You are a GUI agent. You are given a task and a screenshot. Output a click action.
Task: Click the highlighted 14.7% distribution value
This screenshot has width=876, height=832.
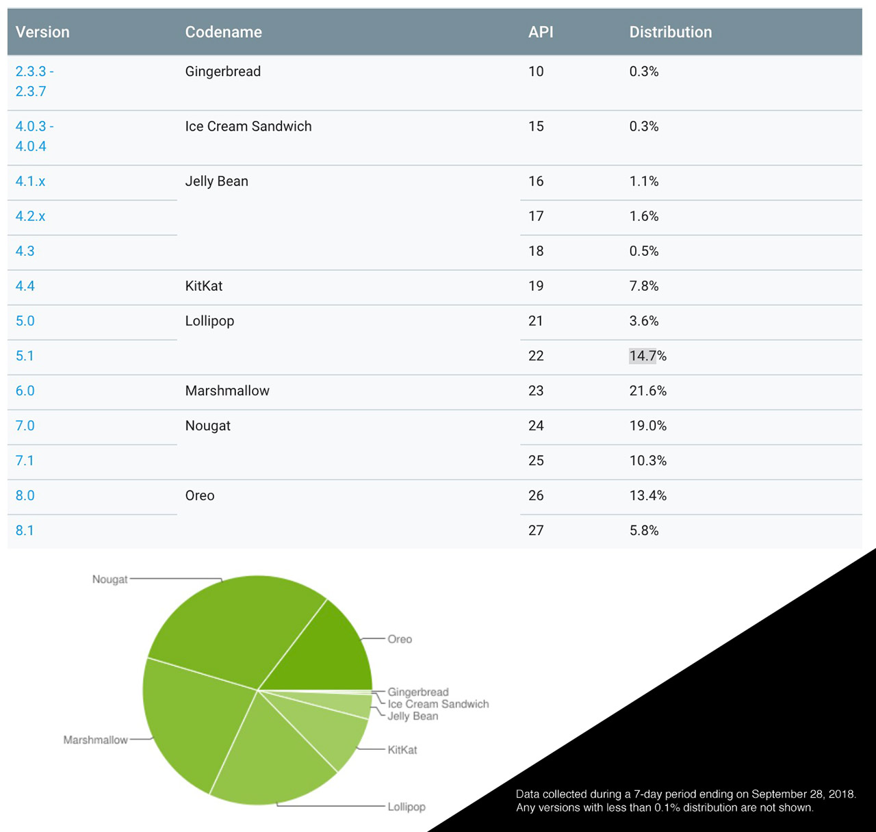pos(647,356)
